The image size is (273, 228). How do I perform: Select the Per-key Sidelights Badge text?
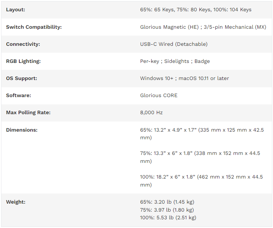tap(175, 61)
